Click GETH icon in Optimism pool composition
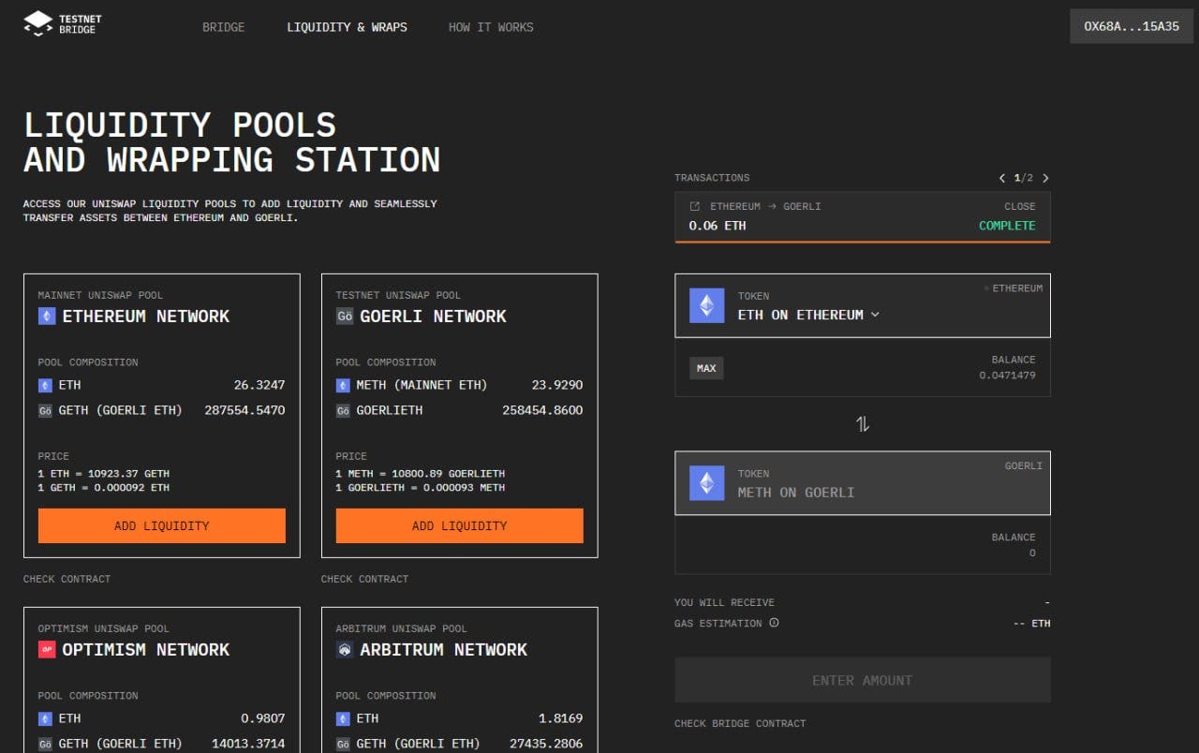The image size is (1199, 753). [45, 744]
